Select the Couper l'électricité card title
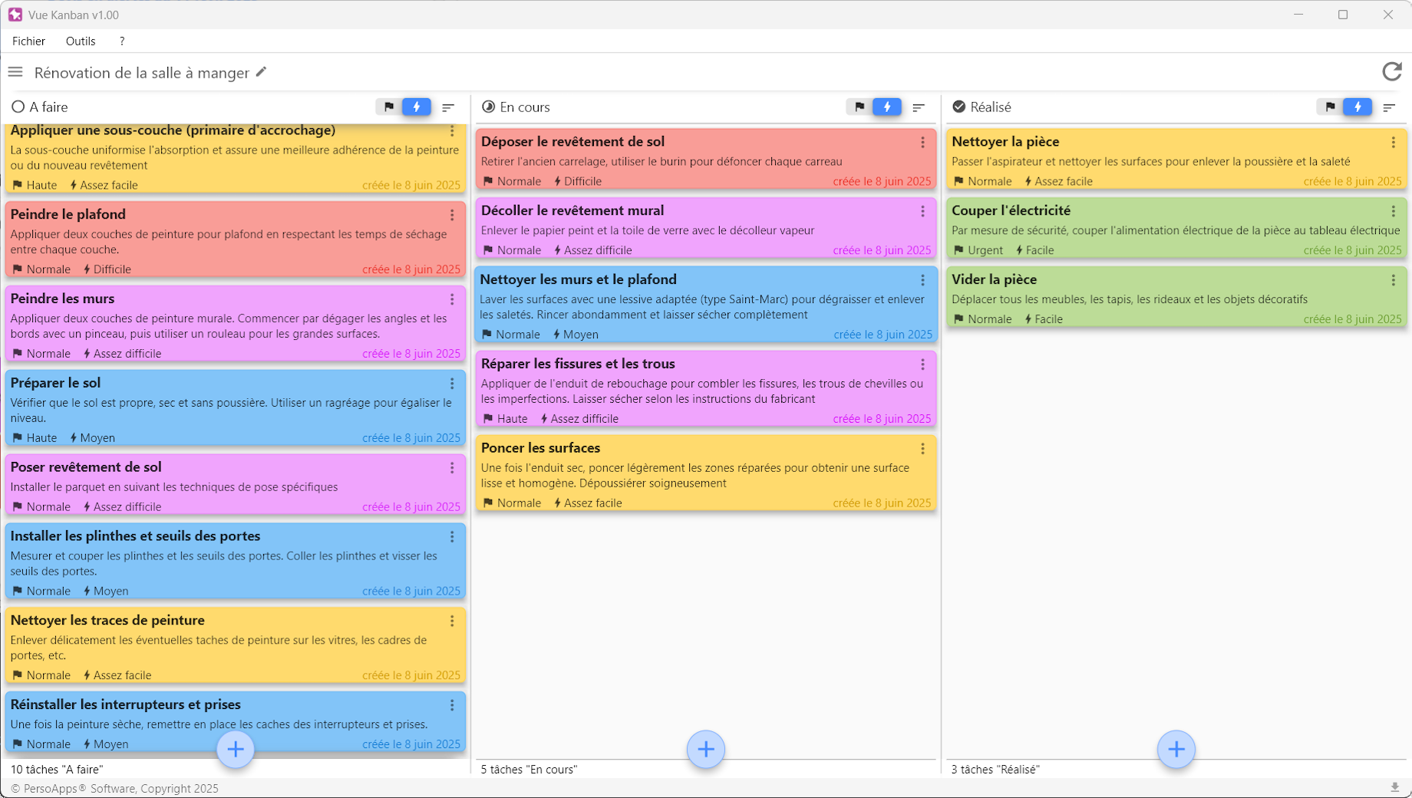1412x798 pixels. [1011, 210]
